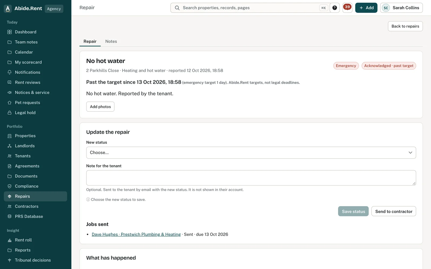Click the Rent roll chart icon

coord(9,240)
